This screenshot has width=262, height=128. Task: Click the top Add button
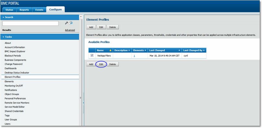pyautogui.click(x=91, y=27)
